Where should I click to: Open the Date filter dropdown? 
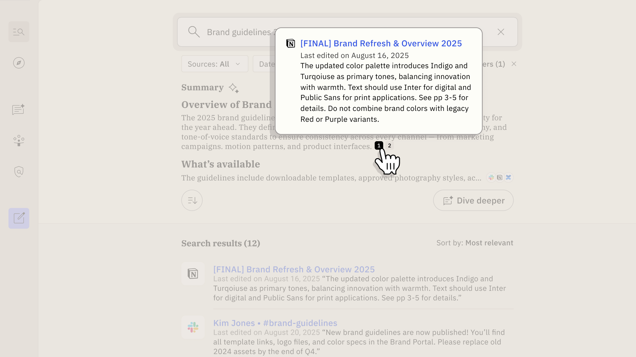(264, 64)
